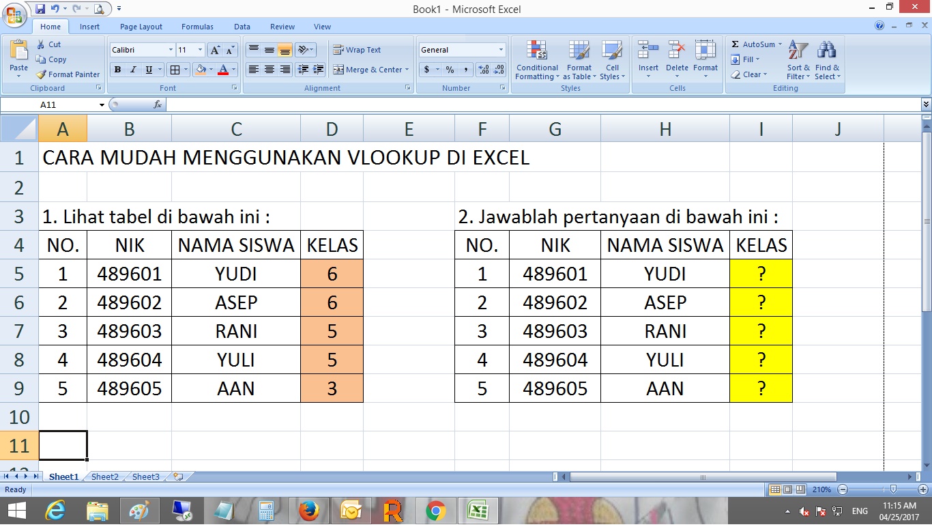
Task: Switch to the Formulas ribbon tab
Action: coord(197,26)
